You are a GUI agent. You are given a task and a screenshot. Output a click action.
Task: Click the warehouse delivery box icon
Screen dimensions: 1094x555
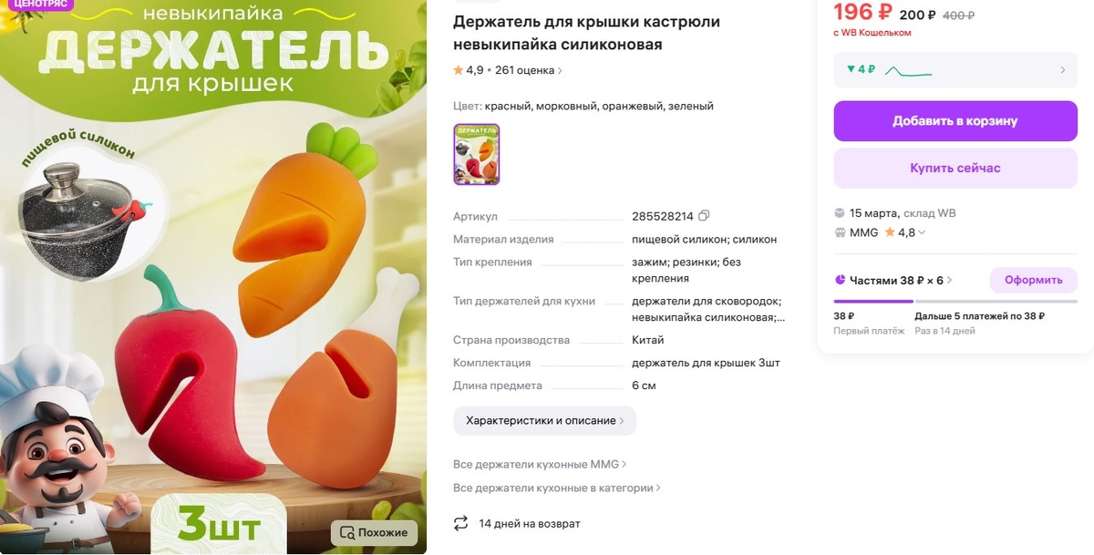840,212
